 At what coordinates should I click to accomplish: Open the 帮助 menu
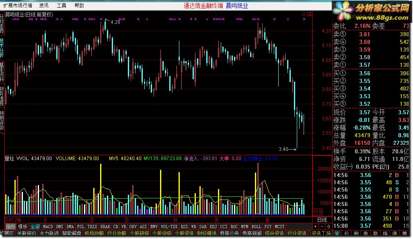pyautogui.click(x=79, y=5)
